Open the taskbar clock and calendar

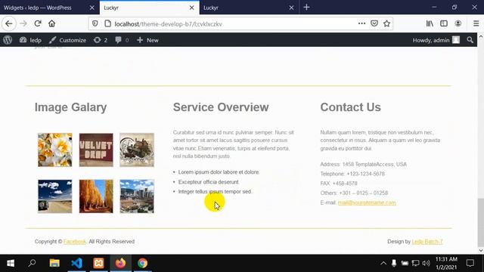(x=446, y=263)
